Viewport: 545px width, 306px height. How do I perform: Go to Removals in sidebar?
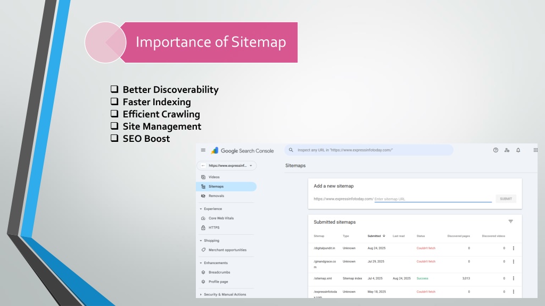tap(216, 196)
